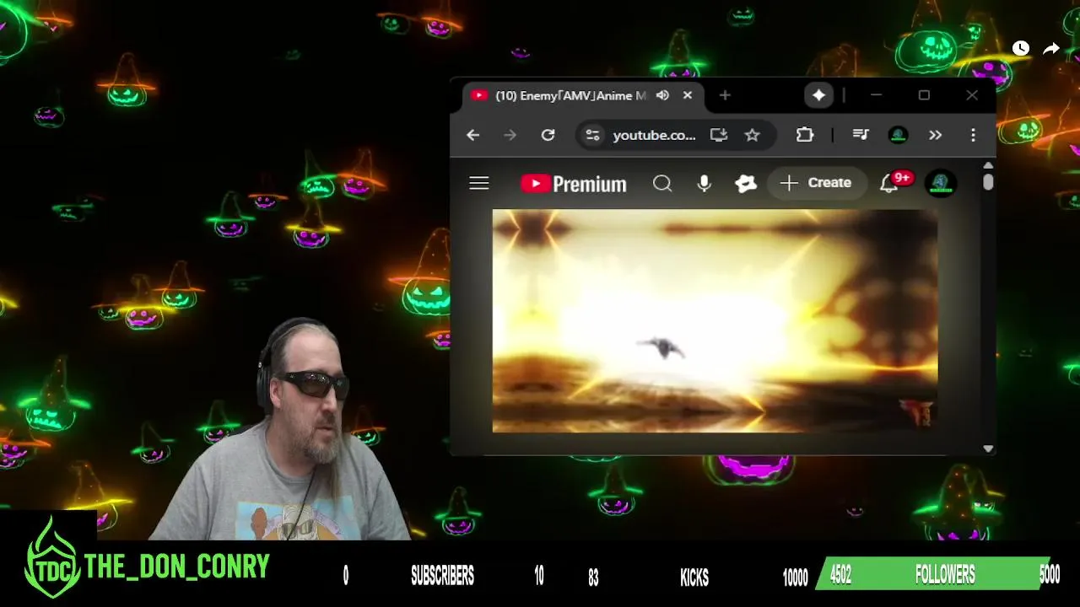Image resolution: width=1080 pixels, height=607 pixels.
Task: Open site information icon in address bar
Action: [x=593, y=135]
